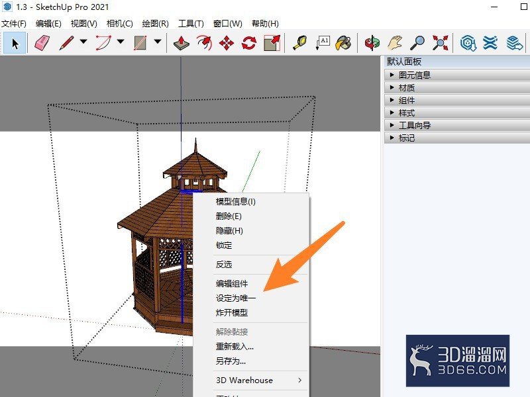Select the Scale tool
The image size is (530, 397).
(x=272, y=43)
